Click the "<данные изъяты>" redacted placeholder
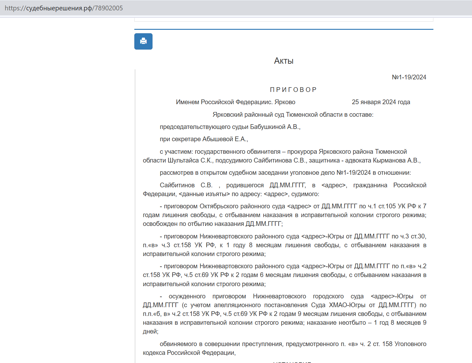The height and width of the screenshot is (363, 472). click(x=204, y=194)
